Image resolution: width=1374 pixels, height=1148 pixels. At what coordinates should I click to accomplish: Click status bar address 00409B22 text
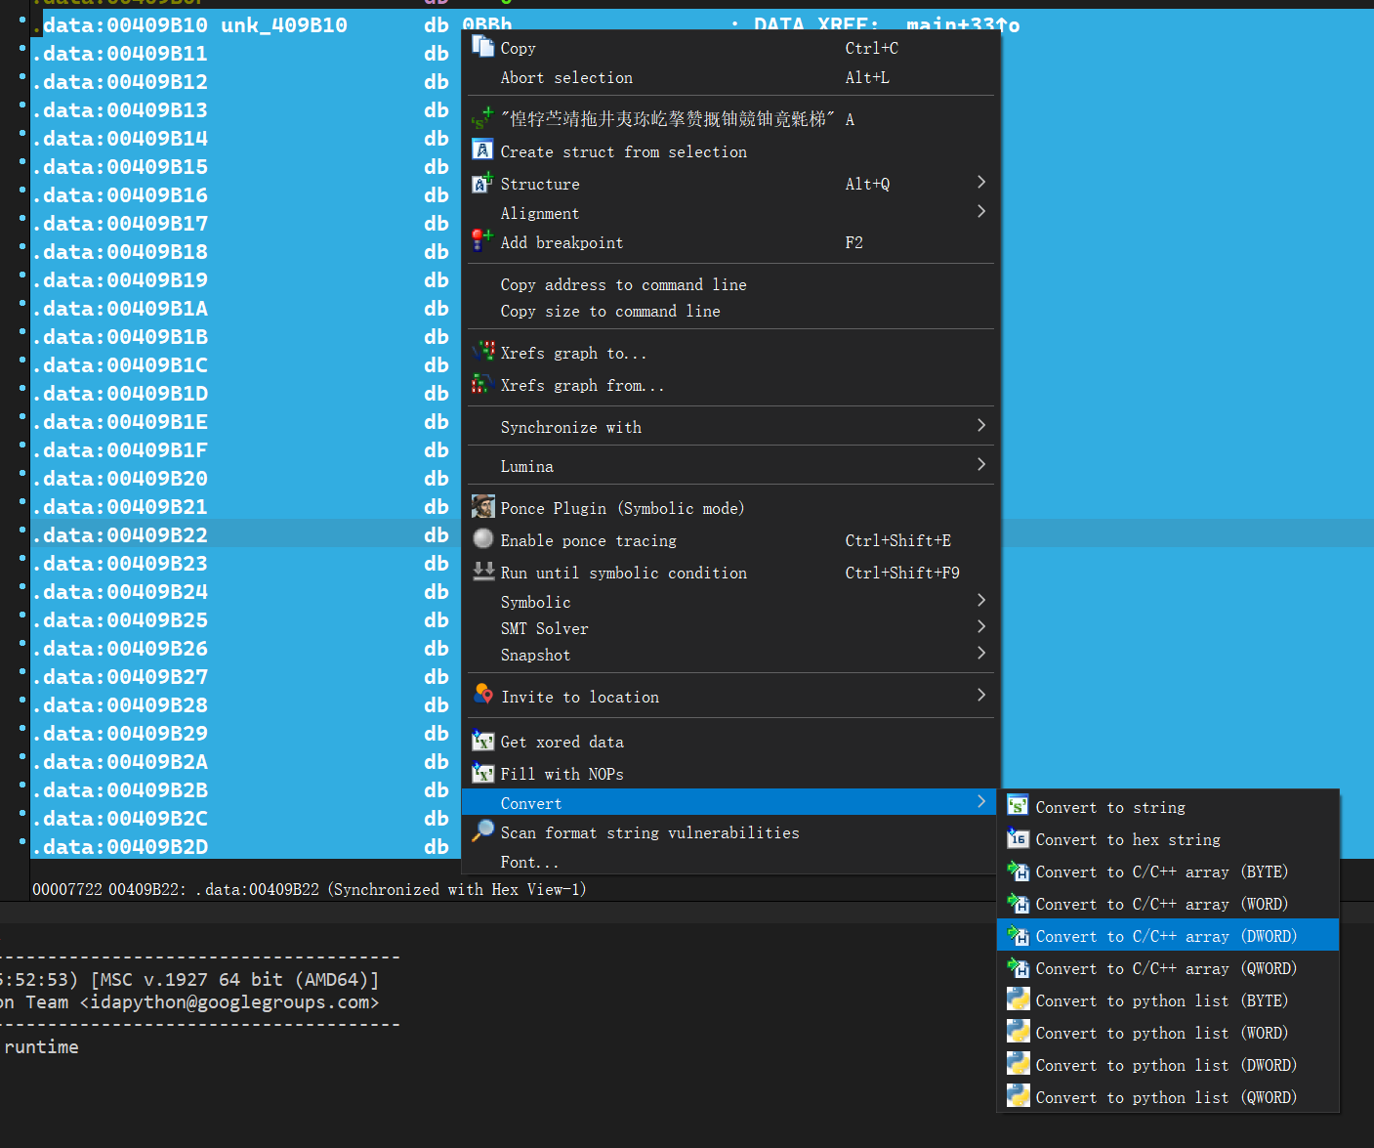(x=145, y=889)
